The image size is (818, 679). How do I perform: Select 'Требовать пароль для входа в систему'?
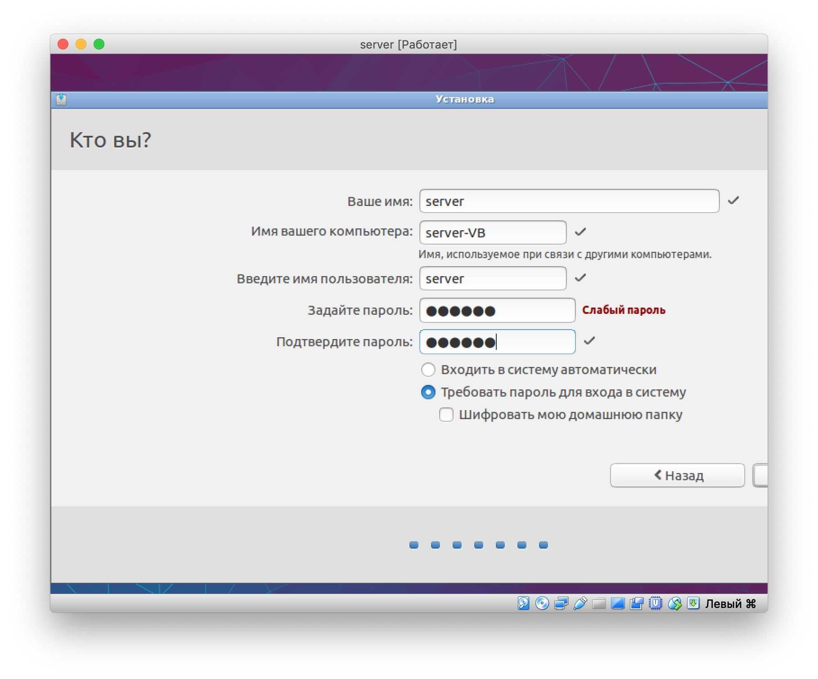pos(428,392)
